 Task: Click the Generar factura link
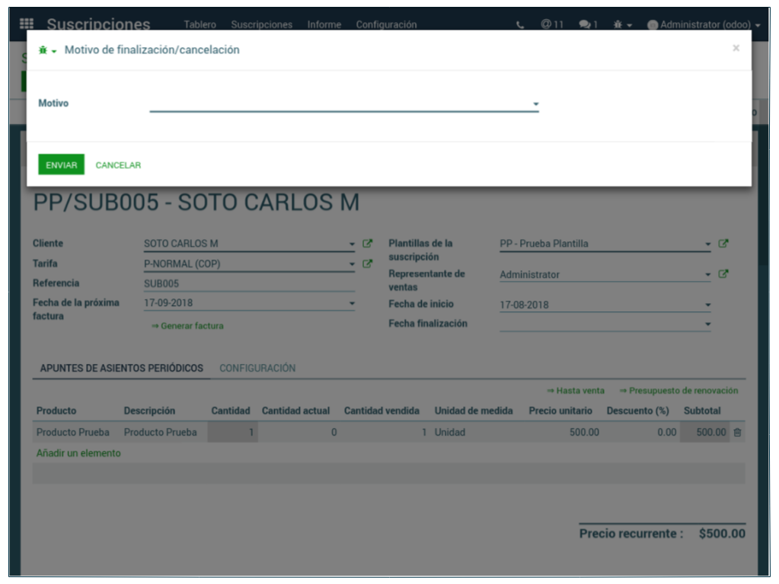coord(187,326)
